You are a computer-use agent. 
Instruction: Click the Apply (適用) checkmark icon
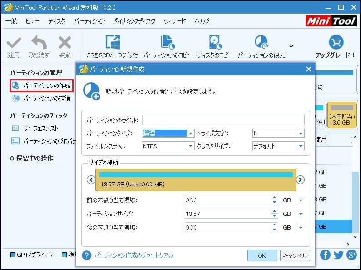click(x=14, y=43)
